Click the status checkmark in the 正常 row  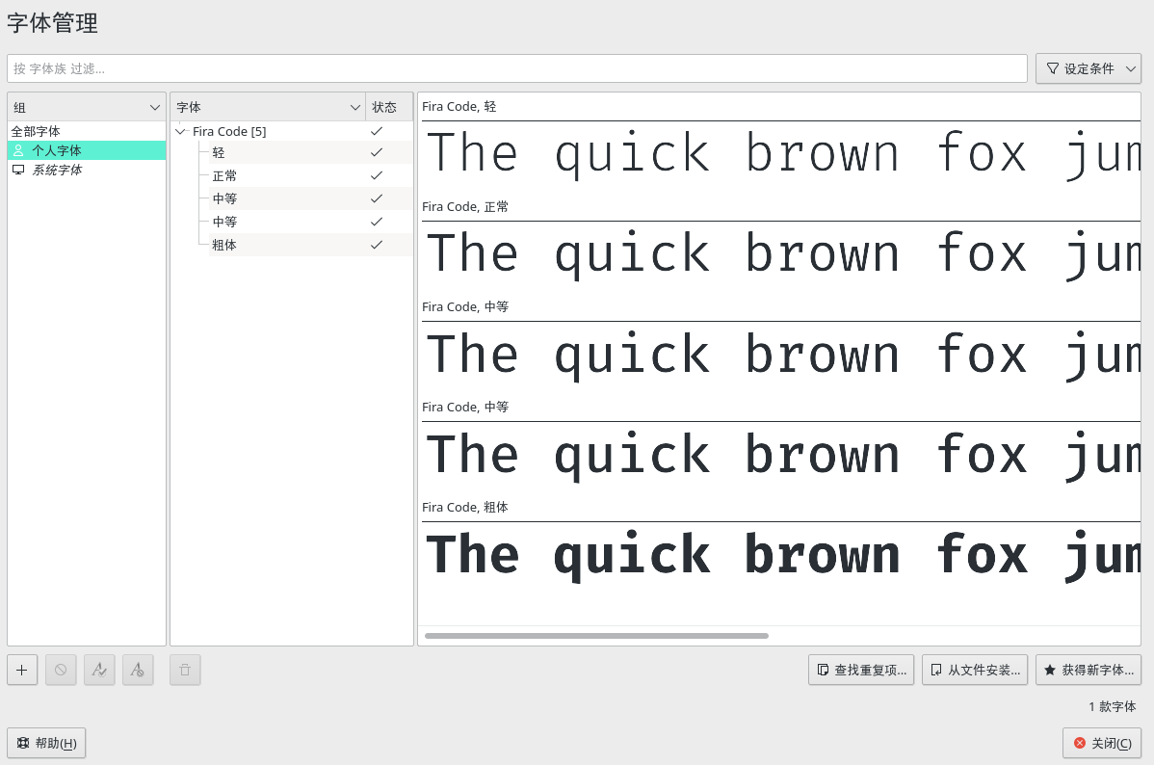(x=377, y=175)
